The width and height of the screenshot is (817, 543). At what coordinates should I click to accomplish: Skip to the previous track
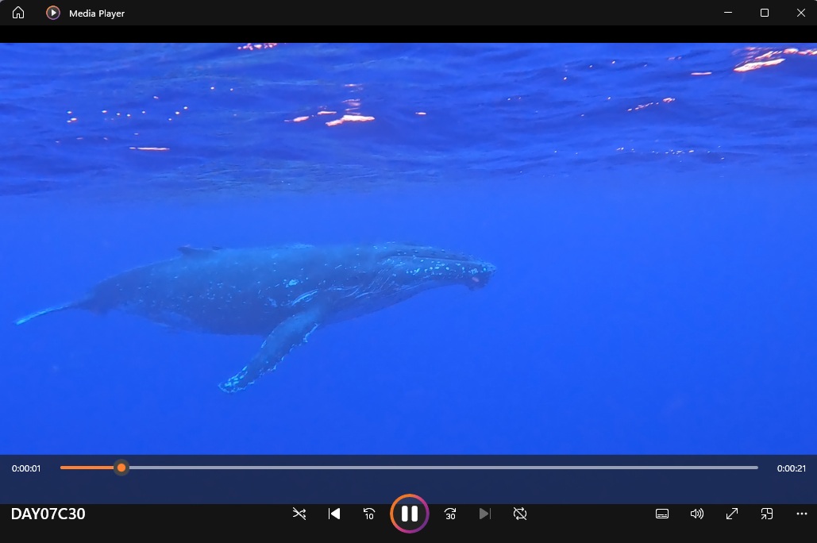[334, 514]
